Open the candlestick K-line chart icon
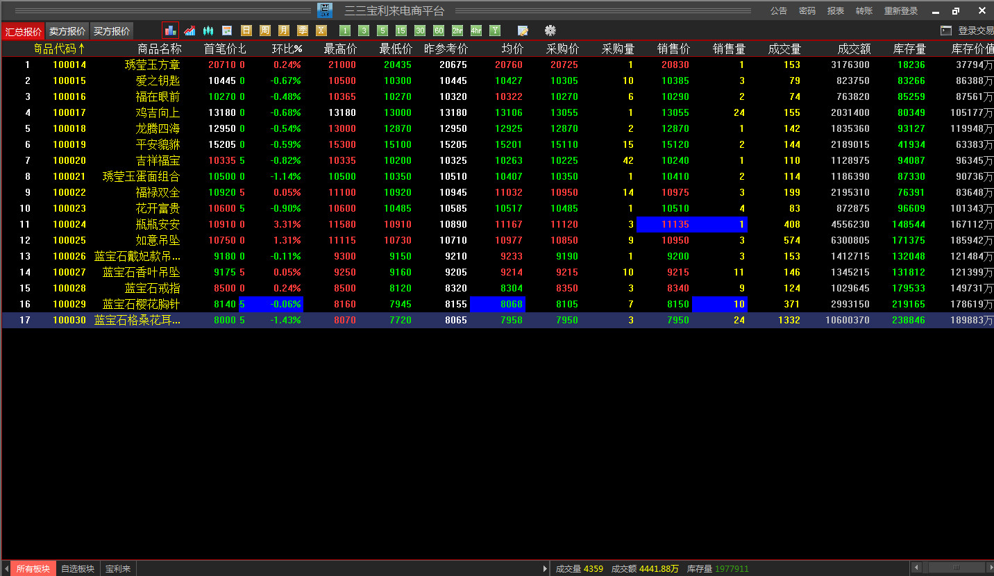This screenshot has height=576, width=994. (x=208, y=31)
